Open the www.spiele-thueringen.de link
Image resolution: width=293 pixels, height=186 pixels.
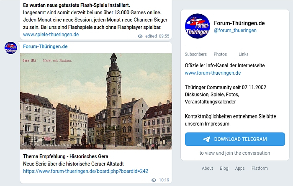51,35
